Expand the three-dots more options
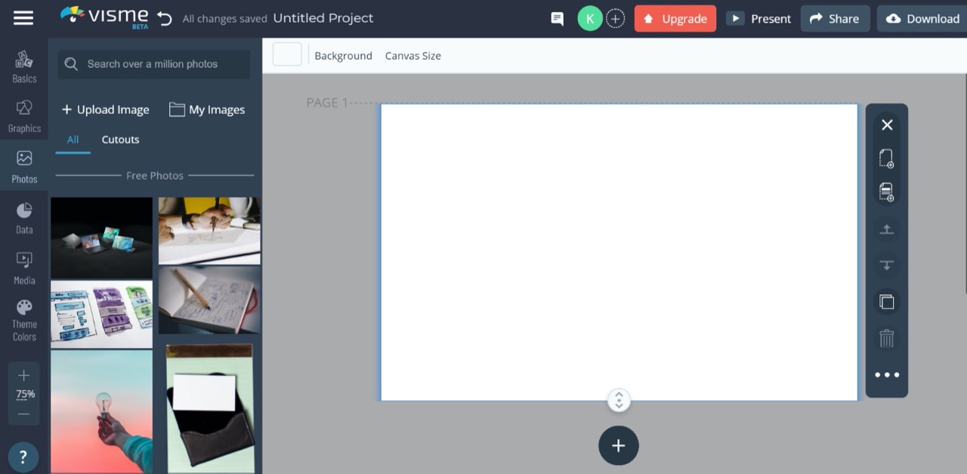 [x=887, y=374]
